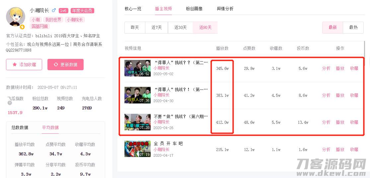
Task: Click the 点赞数 column header
Action: (249, 48)
